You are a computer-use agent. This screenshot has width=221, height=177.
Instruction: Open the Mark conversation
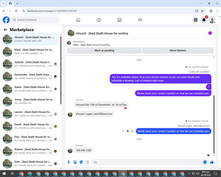pyautogui.click(x=30, y=52)
